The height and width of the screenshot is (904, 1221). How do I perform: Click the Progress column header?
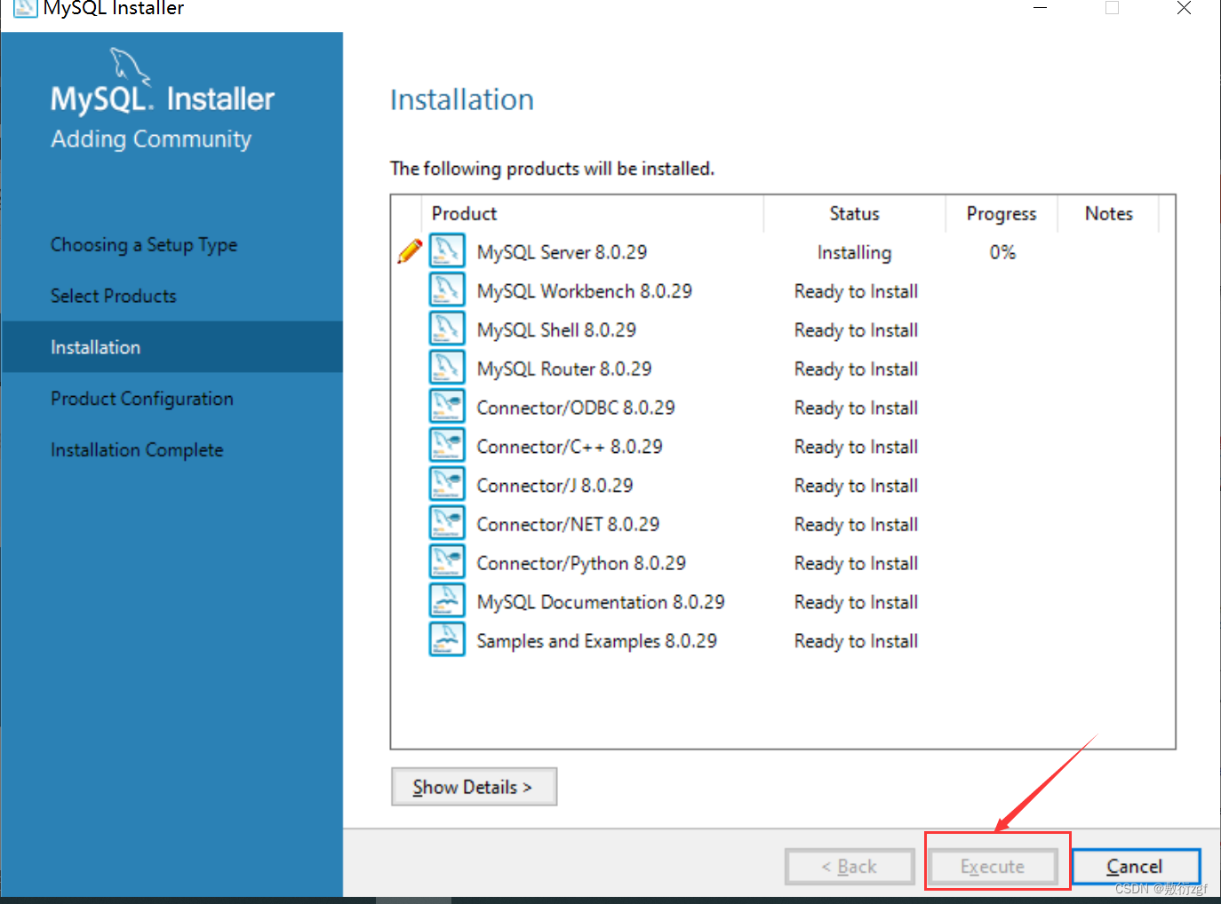click(x=1002, y=214)
